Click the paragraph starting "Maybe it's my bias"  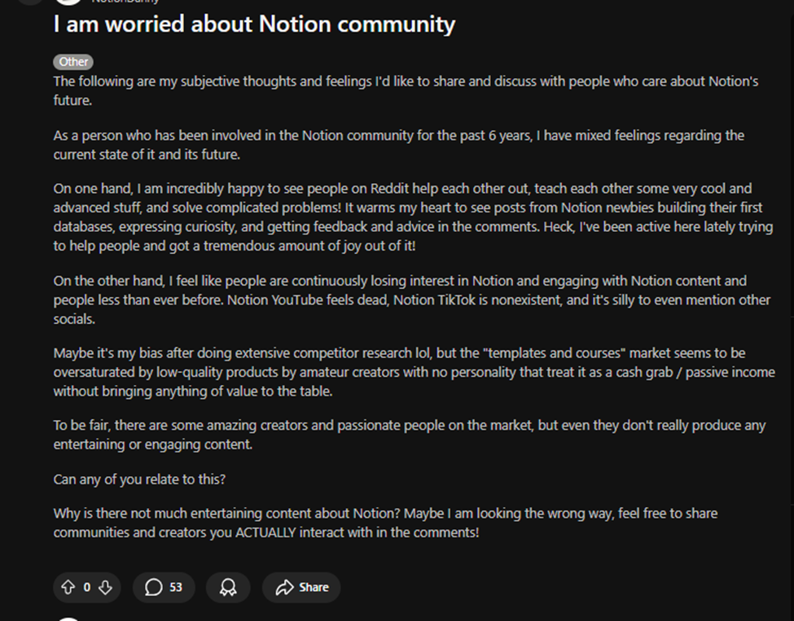398,372
